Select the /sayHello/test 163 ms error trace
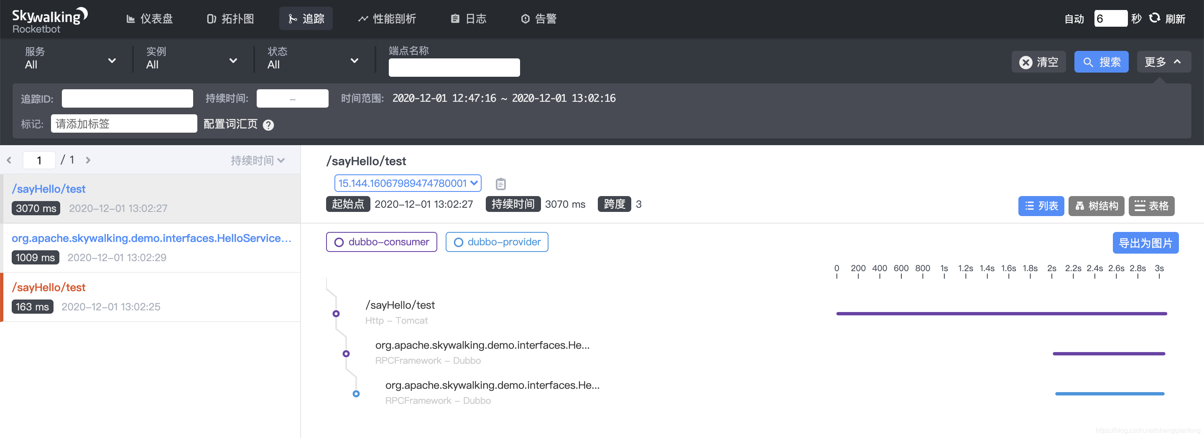1204x438 pixels. point(150,297)
